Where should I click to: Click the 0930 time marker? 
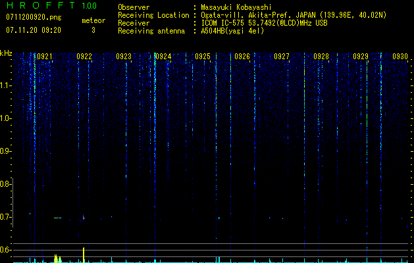[400, 57]
